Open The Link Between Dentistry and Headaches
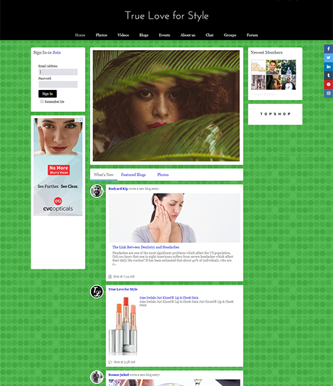The width and height of the screenshot is (333, 386). (146, 247)
